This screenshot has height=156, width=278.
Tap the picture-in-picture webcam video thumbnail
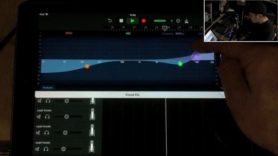tap(241, 21)
